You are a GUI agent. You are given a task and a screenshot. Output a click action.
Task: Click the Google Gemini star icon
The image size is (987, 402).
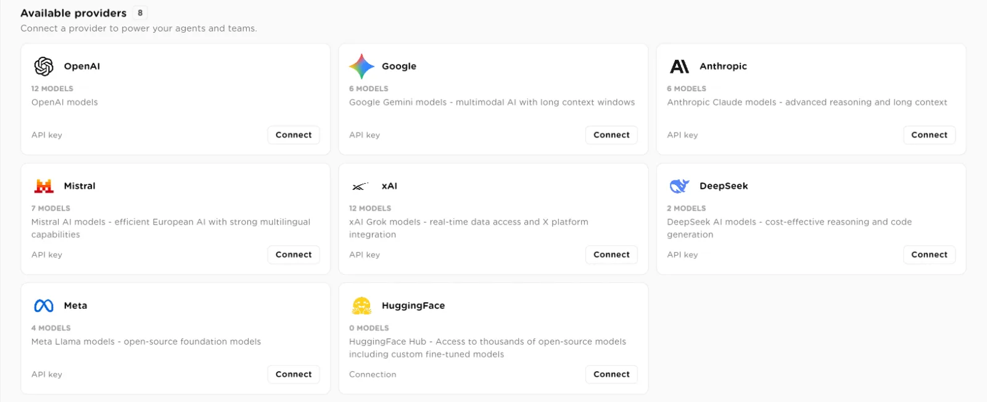click(361, 66)
